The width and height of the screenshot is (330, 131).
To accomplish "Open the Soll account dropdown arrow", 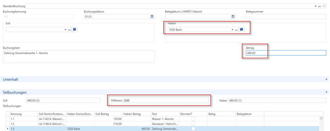I will (x=66, y=30).
